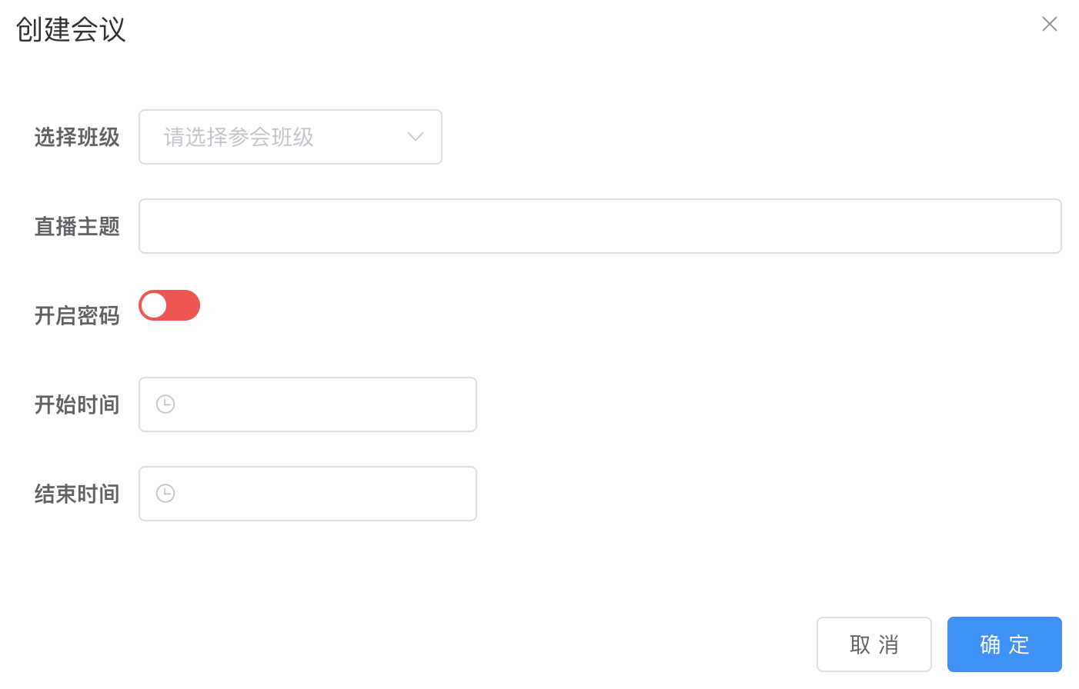Toggle the 开启密码 switch
1079x689 pixels.
point(169,305)
